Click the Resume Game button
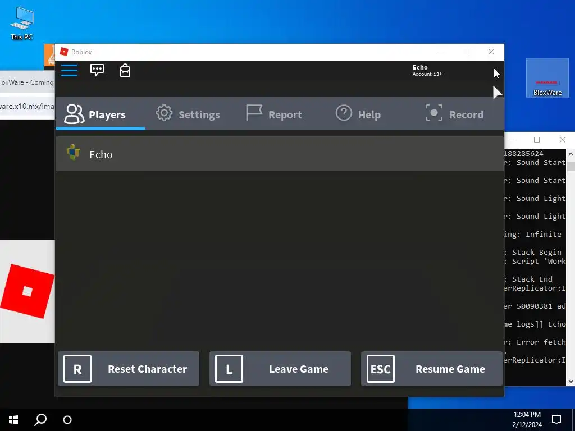The image size is (575, 431). 432,369
